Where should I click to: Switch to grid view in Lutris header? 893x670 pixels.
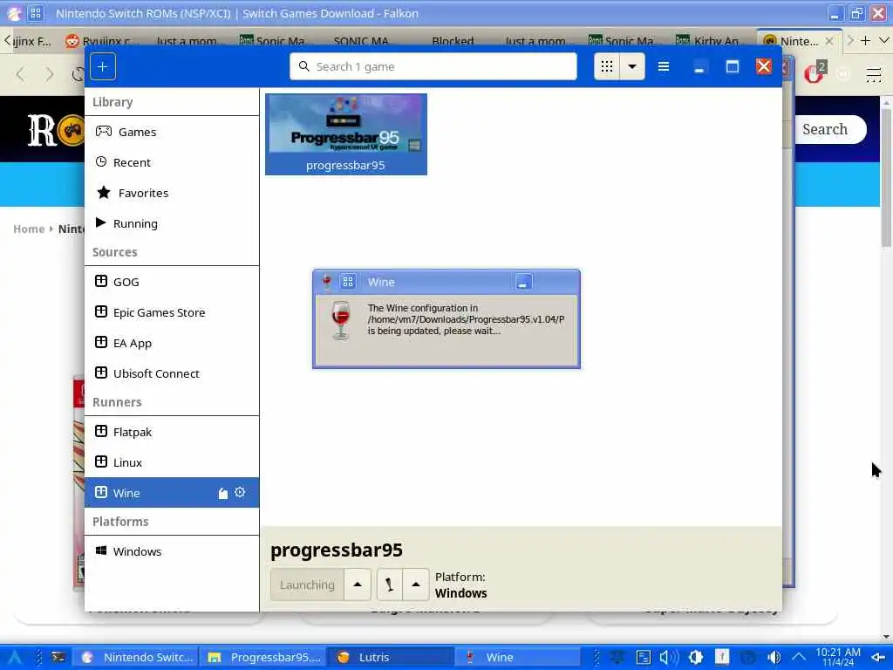coord(607,66)
